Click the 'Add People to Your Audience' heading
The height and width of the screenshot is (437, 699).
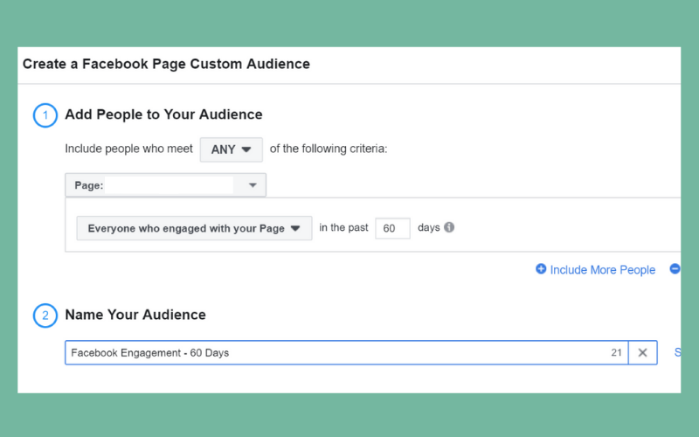tap(163, 114)
